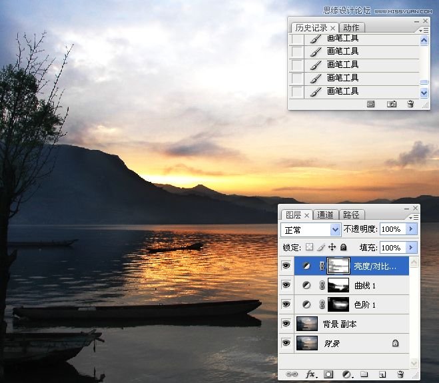439x383 pixels.
Task: Click History panel scroll up arrow
Action: click(424, 41)
